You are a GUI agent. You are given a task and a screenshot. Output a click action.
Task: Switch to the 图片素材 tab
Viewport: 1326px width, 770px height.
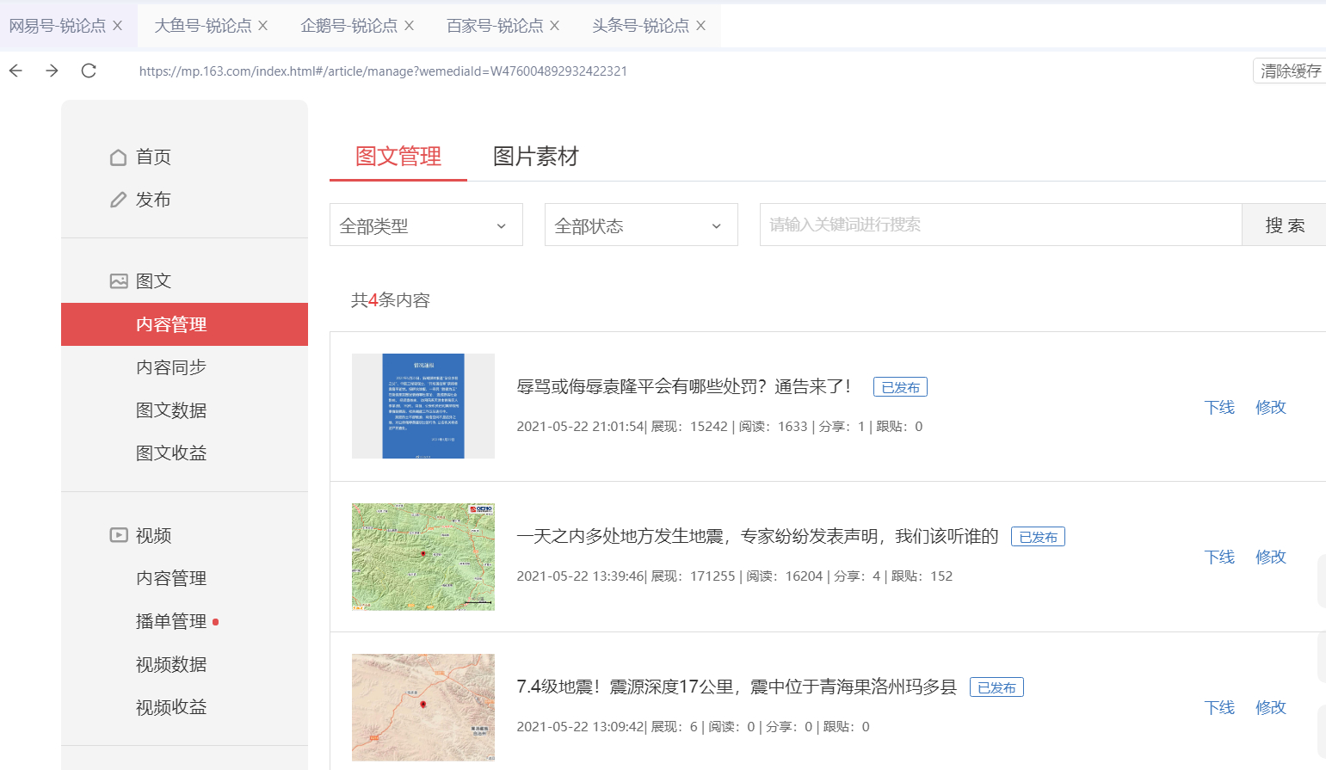coord(534,157)
